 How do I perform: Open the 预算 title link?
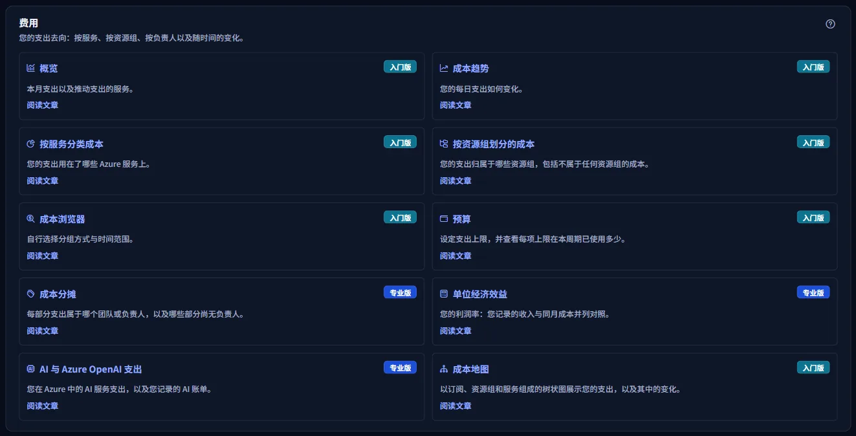click(x=462, y=219)
